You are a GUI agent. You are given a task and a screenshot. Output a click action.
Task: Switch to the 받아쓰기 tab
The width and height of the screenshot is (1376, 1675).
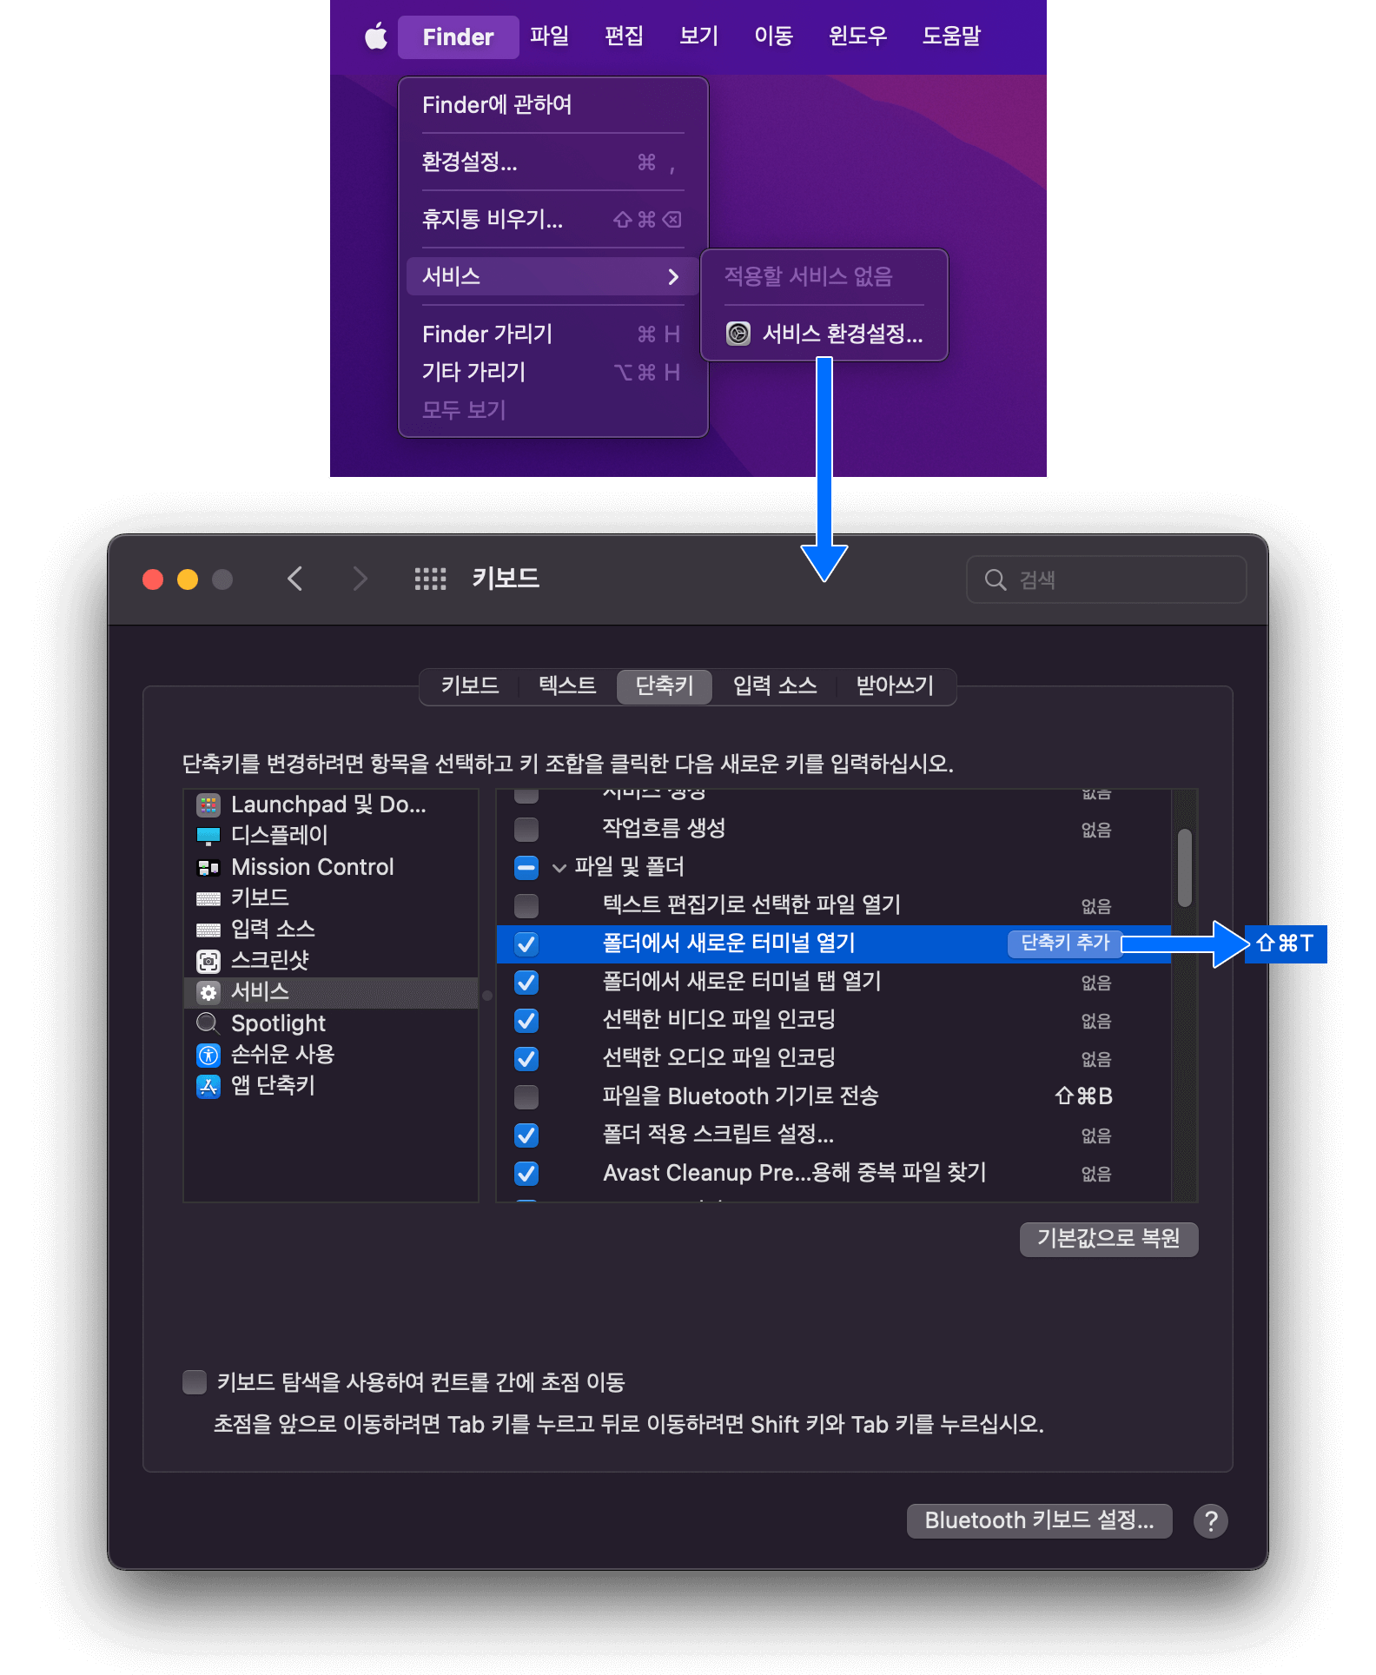(x=895, y=686)
